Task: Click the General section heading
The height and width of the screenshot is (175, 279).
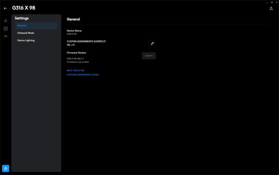Action: point(73,19)
